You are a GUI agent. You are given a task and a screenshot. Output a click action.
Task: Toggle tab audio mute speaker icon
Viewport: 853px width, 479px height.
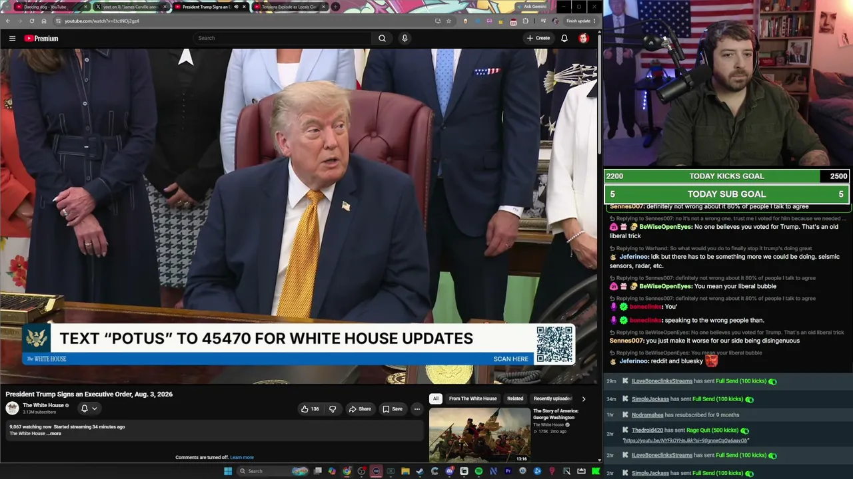point(236,7)
